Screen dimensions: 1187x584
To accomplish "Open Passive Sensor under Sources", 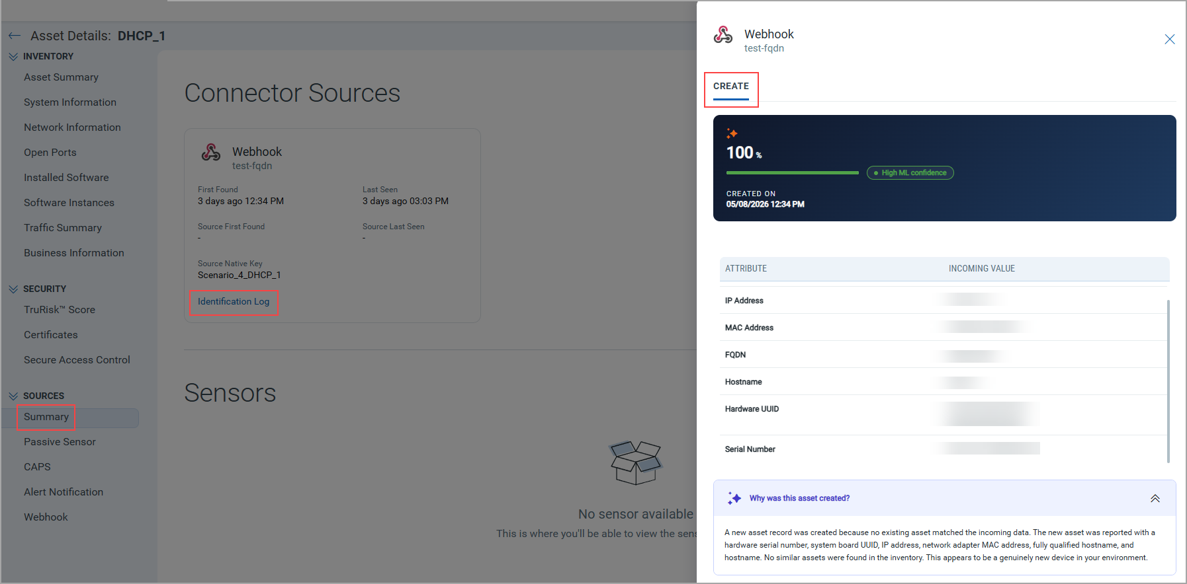I will (x=60, y=442).
